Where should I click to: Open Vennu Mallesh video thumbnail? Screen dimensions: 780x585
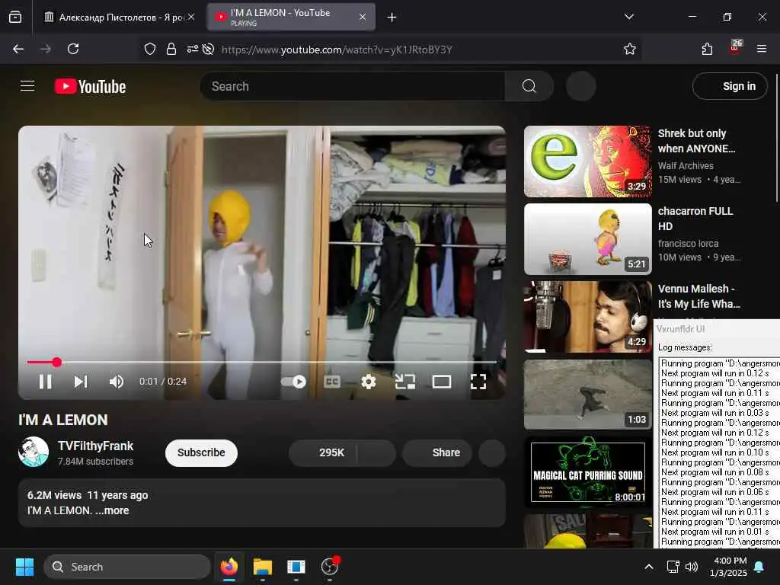pos(587,317)
